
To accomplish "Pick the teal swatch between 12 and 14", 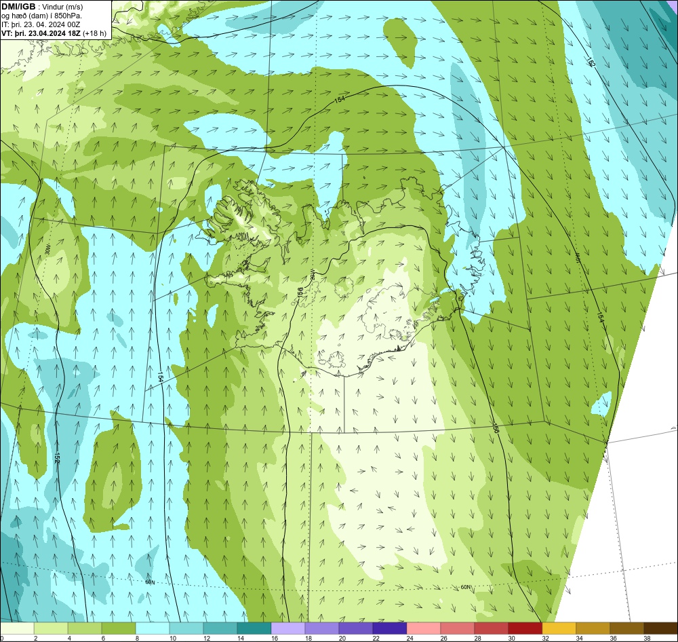I will (220, 628).
